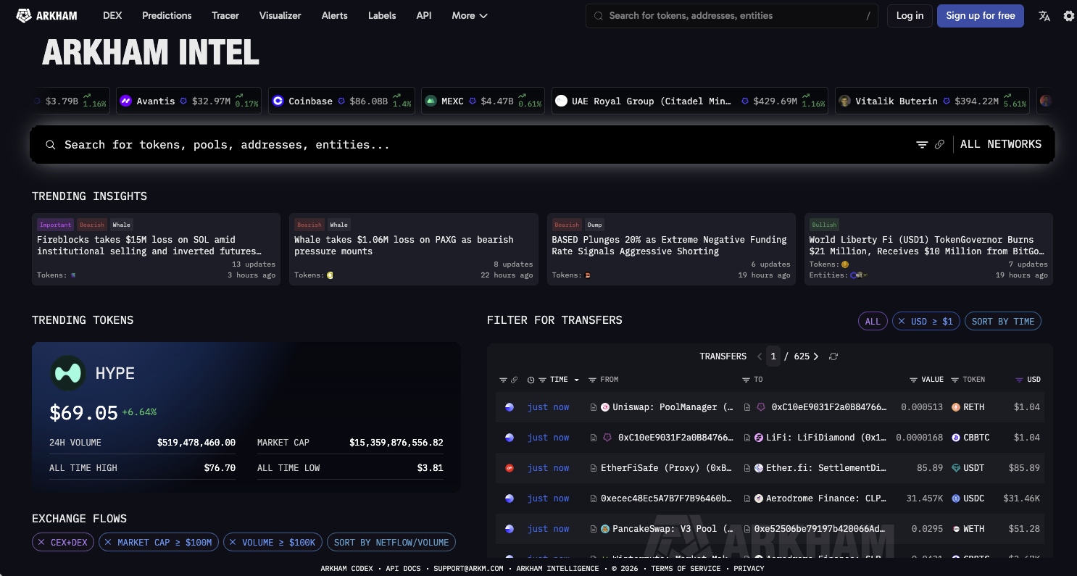The height and width of the screenshot is (576, 1077).
Task: Open the Visualizer menu item
Action: [280, 15]
